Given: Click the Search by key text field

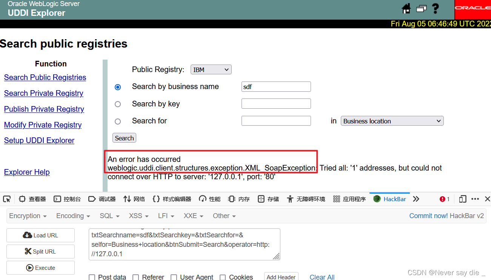Looking at the screenshot, I should pos(276,103).
